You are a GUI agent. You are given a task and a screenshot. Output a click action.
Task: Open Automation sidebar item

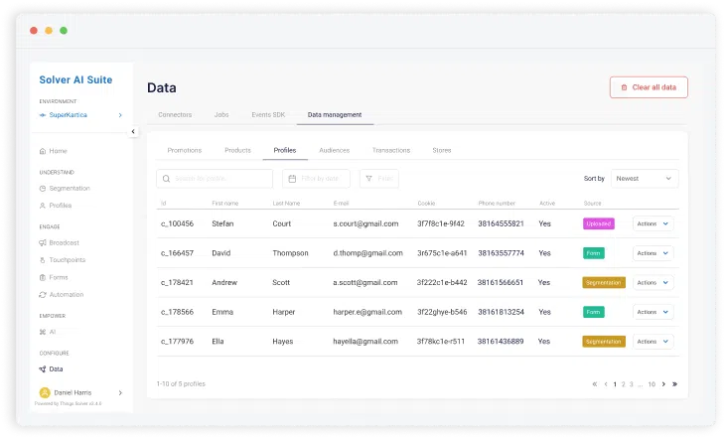point(66,295)
